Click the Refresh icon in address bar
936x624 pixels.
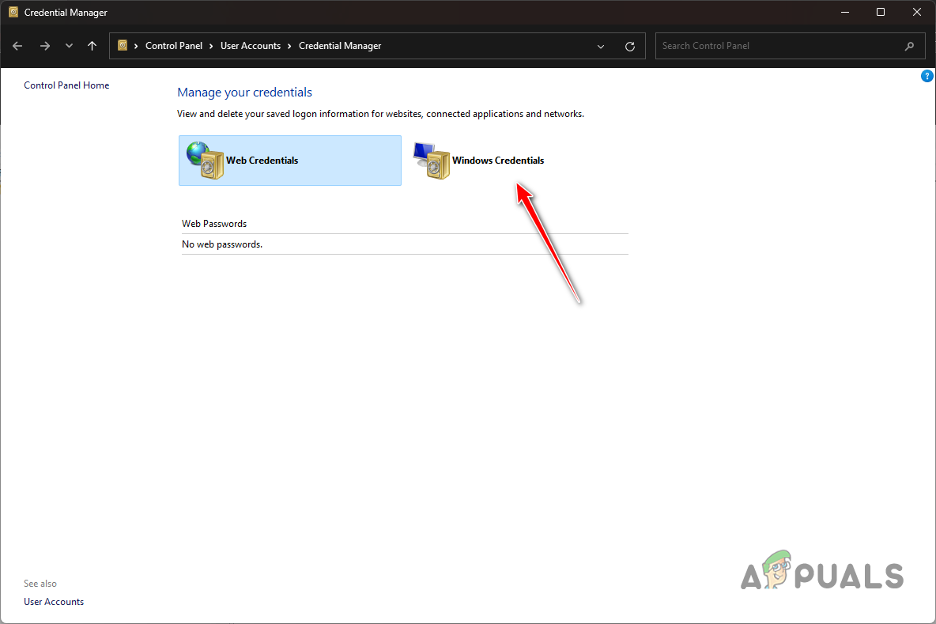630,46
